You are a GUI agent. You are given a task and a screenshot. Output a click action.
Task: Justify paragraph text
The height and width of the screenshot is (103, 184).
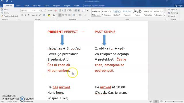[70, 15]
